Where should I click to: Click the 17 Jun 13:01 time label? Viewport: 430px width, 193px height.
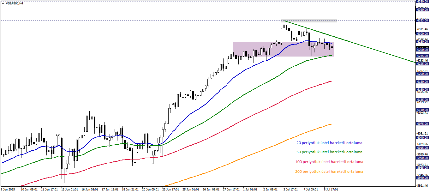110,190
